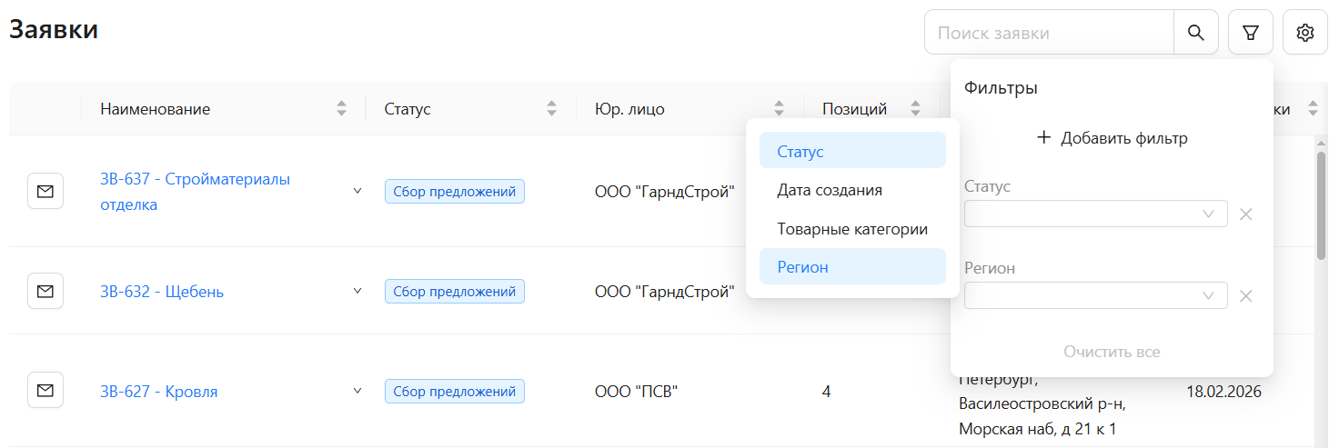The image size is (1339, 448).
Task: Click the Фильтры panel title
Action: pyautogui.click(x=1001, y=88)
